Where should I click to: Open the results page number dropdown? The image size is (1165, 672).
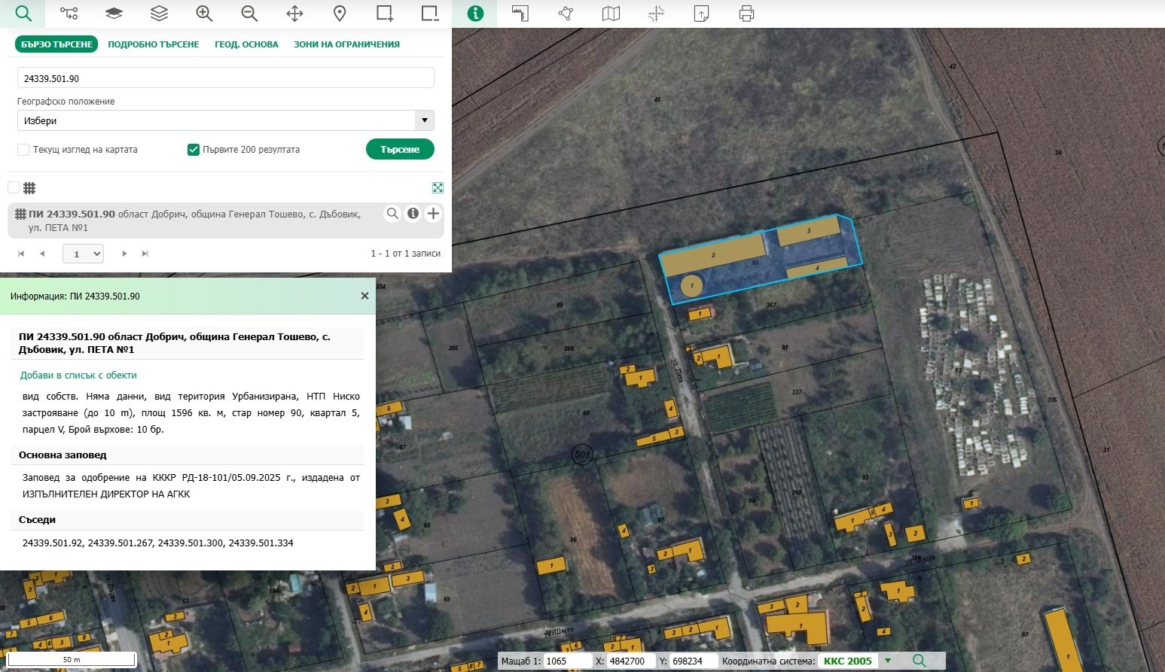pos(83,254)
